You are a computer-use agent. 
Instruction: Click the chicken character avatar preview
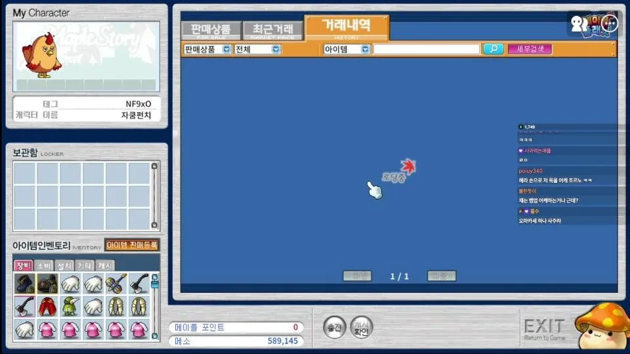point(41,55)
